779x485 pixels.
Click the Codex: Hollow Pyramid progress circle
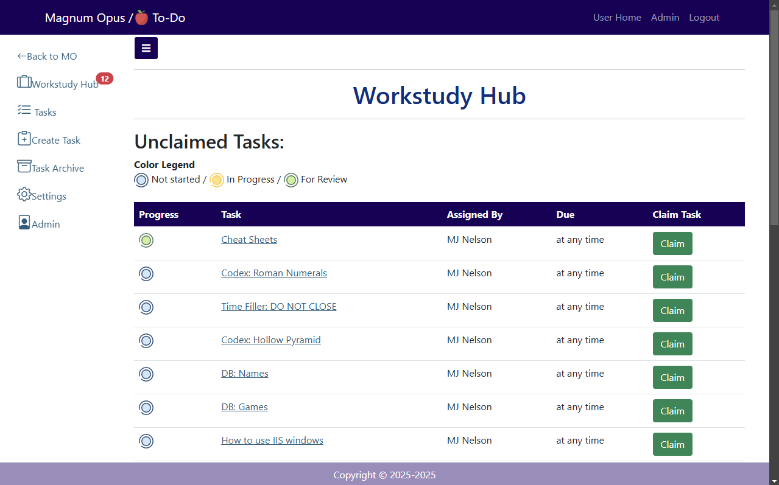(x=146, y=341)
